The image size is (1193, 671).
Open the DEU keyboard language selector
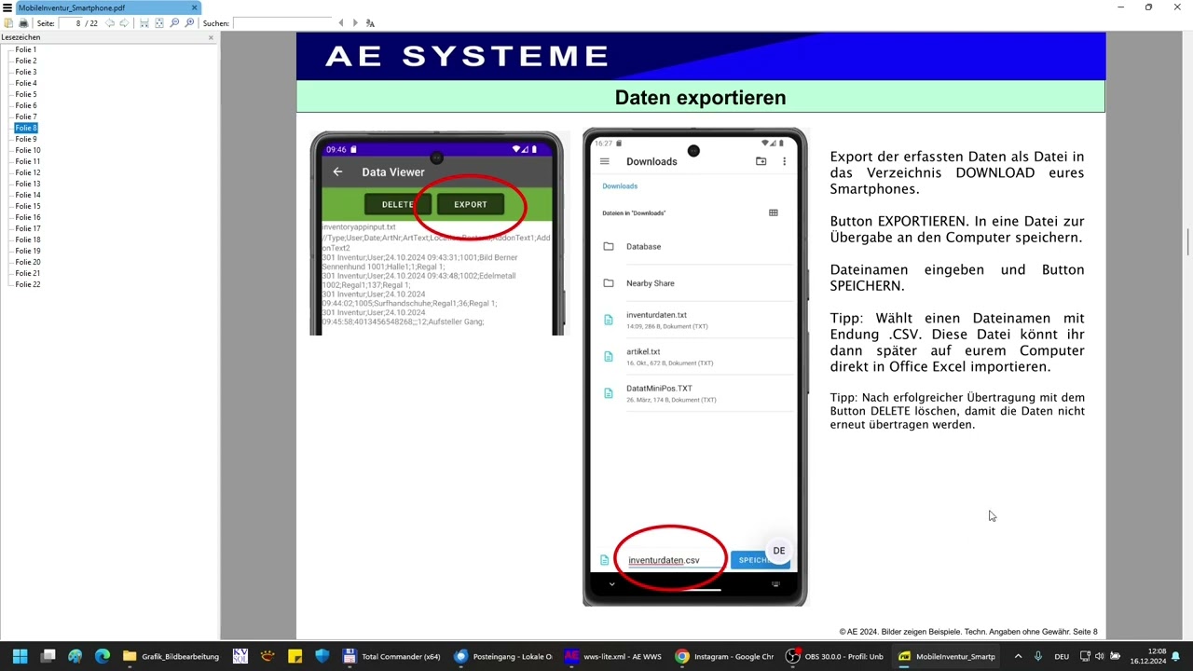click(x=1061, y=656)
